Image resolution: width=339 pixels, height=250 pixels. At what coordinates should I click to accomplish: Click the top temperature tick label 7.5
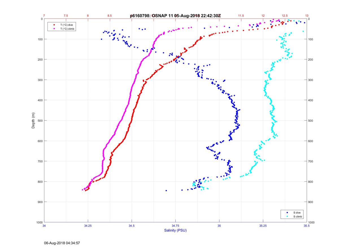[66, 16]
